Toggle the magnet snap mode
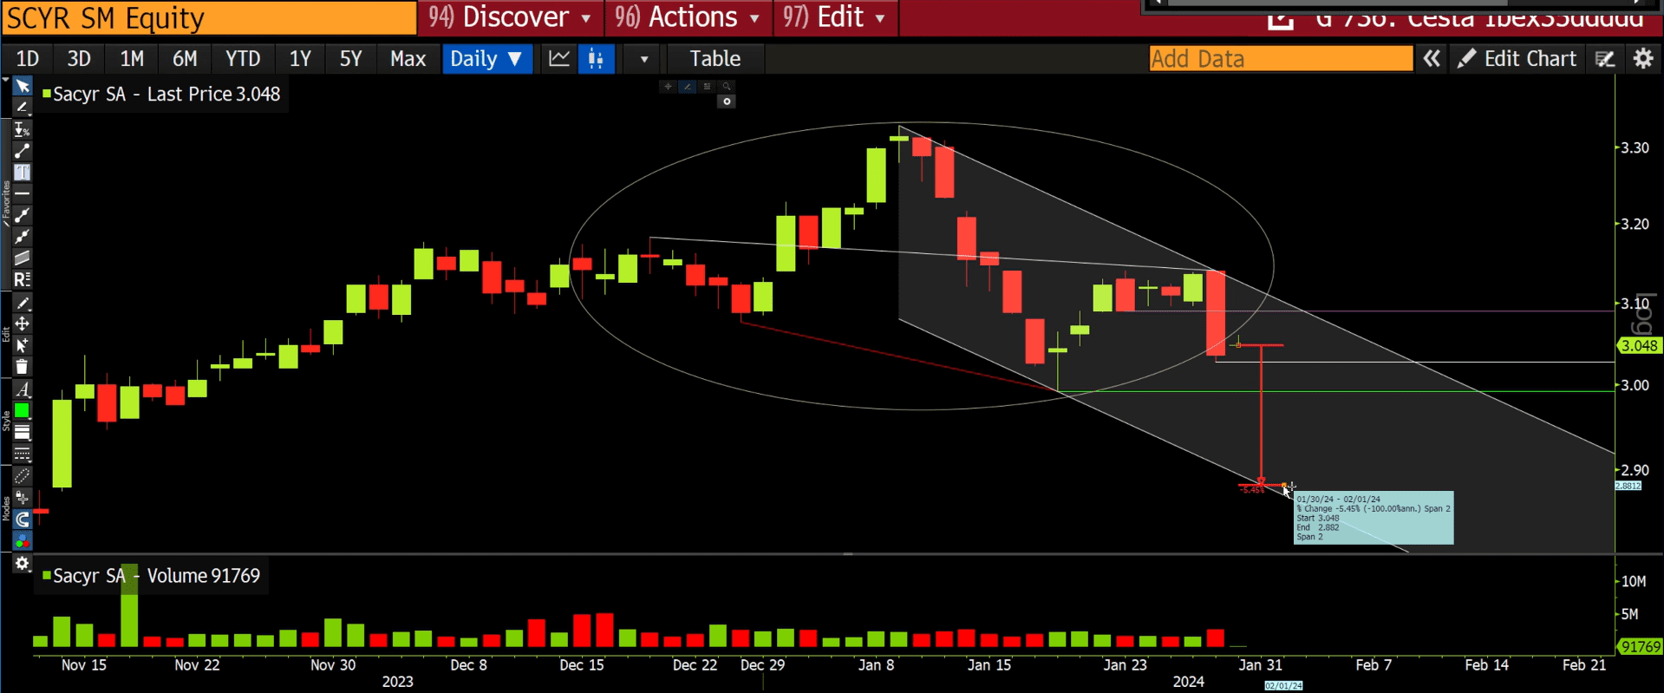This screenshot has height=693, width=1664. pos(23,520)
